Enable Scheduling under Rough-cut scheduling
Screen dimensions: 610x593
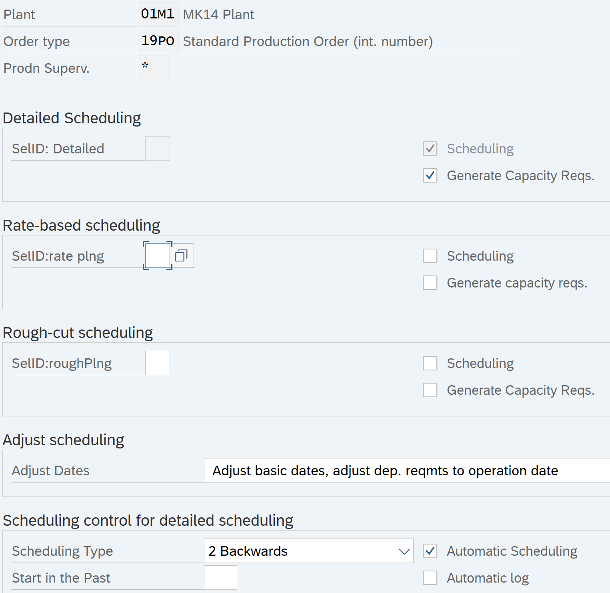coord(430,363)
